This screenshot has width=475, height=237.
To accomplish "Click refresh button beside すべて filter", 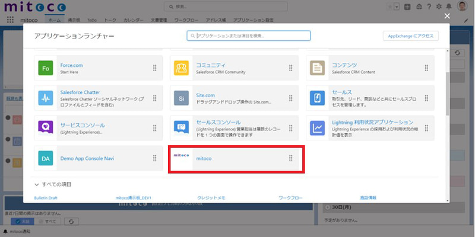I will coord(71,222).
